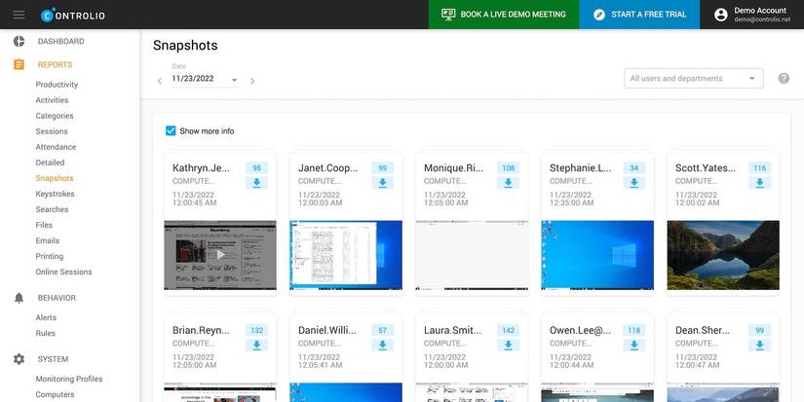Screen dimensions: 804x402
Task: Download Owen.Lee@... snapshots
Action: [633, 346]
